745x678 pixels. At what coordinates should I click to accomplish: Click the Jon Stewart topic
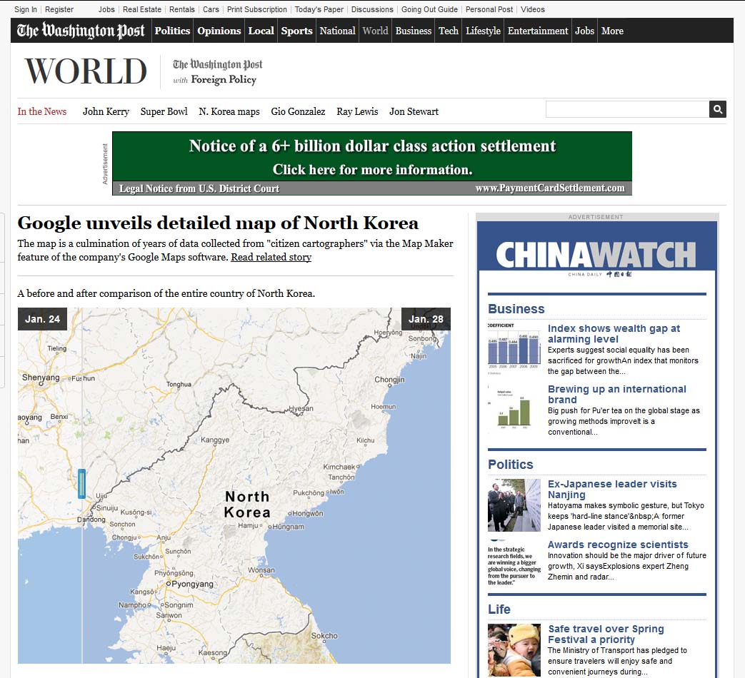(x=414, y=111)
